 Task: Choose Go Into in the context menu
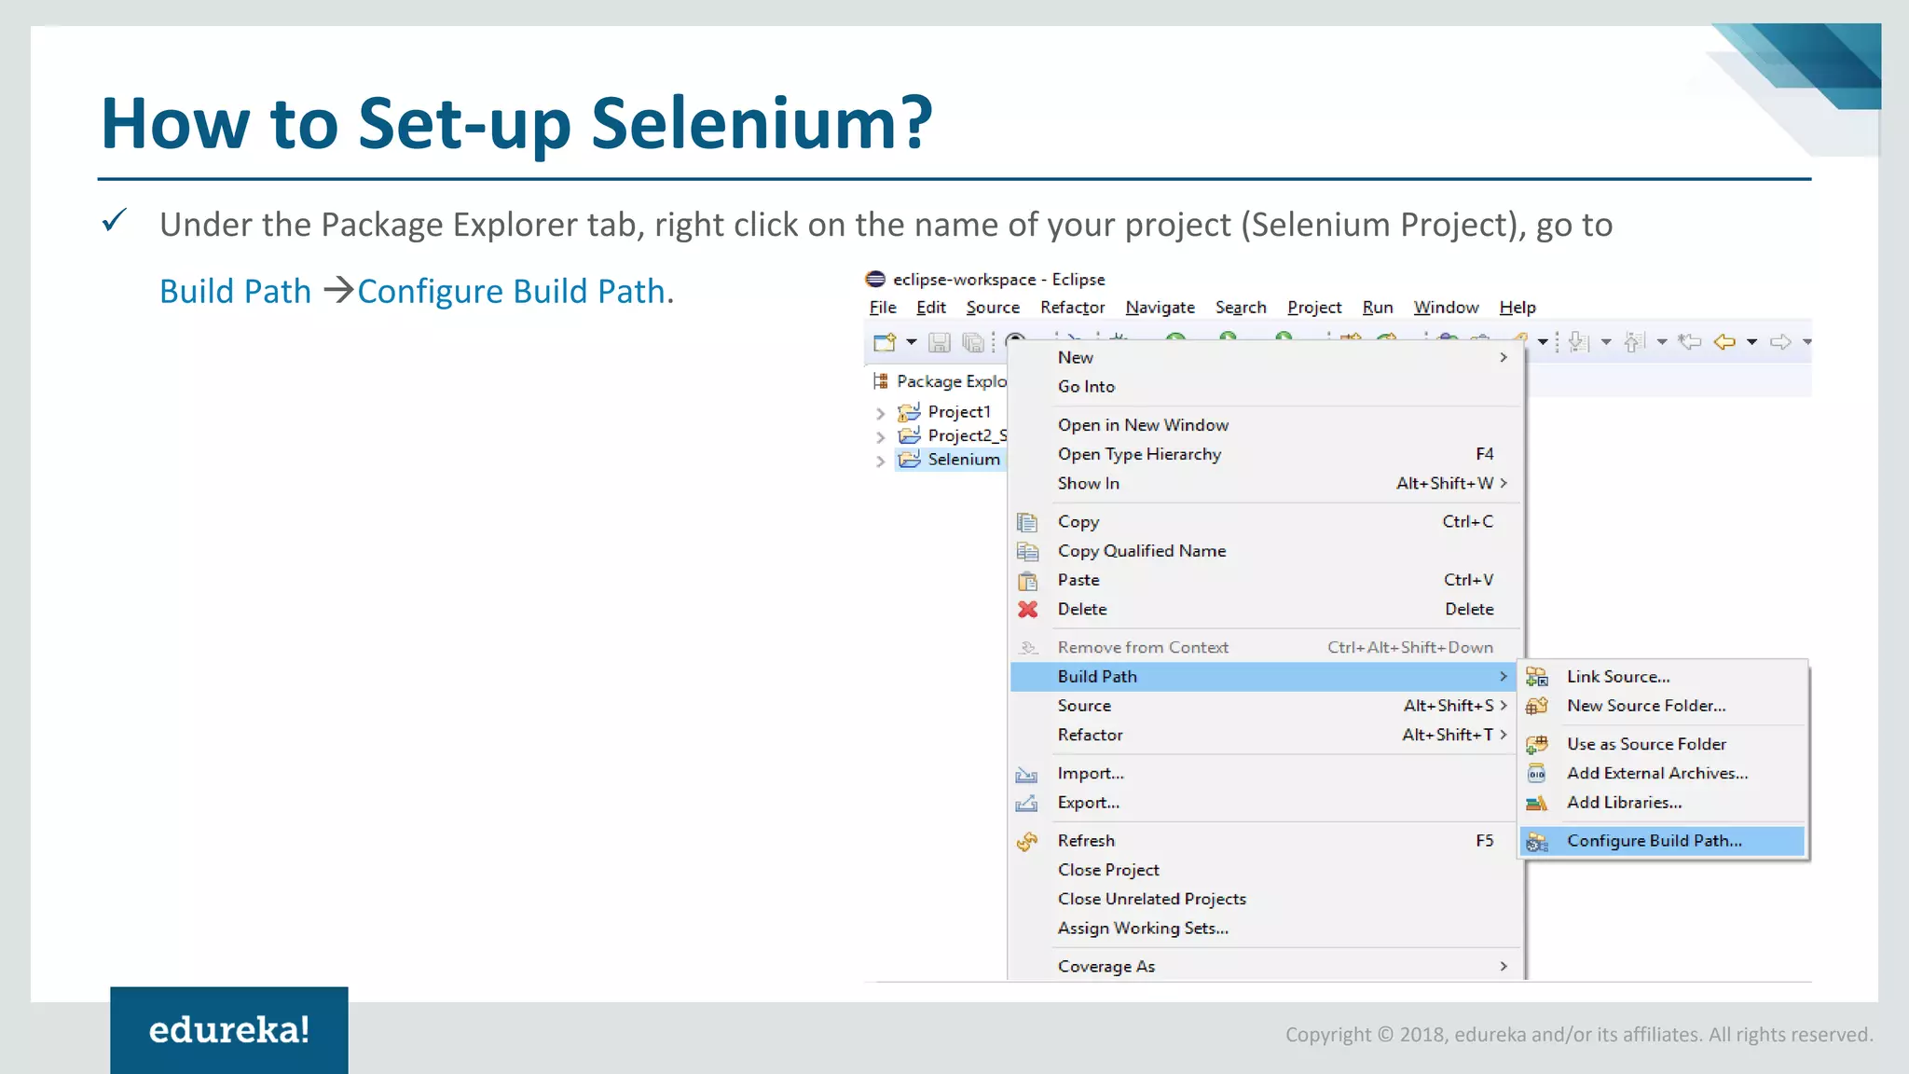(1266, 386)
